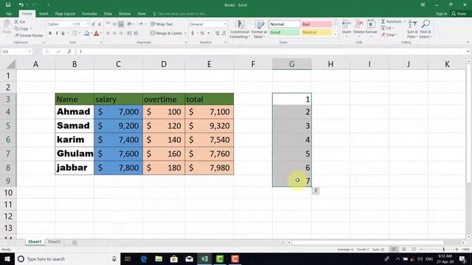The image size is (472, 265).
Task: Click the Save icon in title bar
Action: pos(8,5)
